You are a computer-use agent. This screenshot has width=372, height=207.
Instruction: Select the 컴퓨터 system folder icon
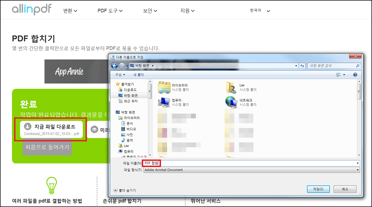[x=164, y=102]
